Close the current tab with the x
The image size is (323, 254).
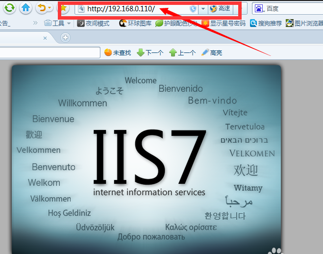coord(45,38)
